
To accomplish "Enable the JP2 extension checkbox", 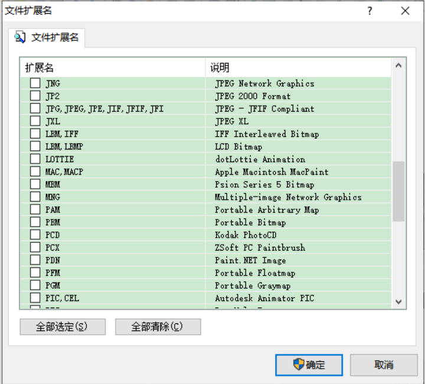I will [x=35, y=96].
